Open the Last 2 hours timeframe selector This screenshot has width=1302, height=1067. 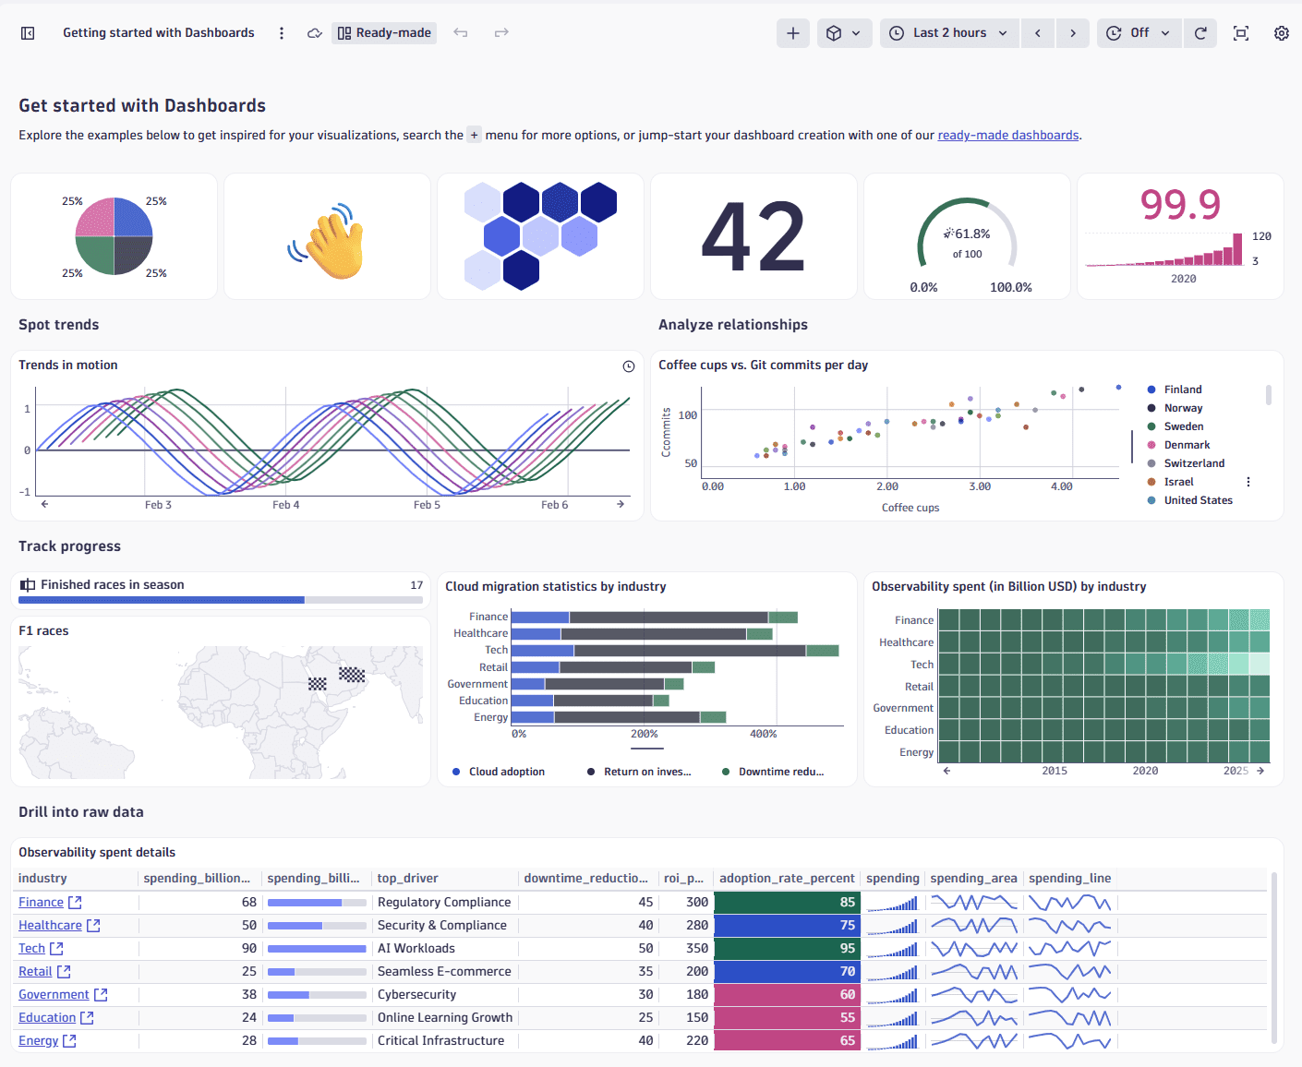949,33
